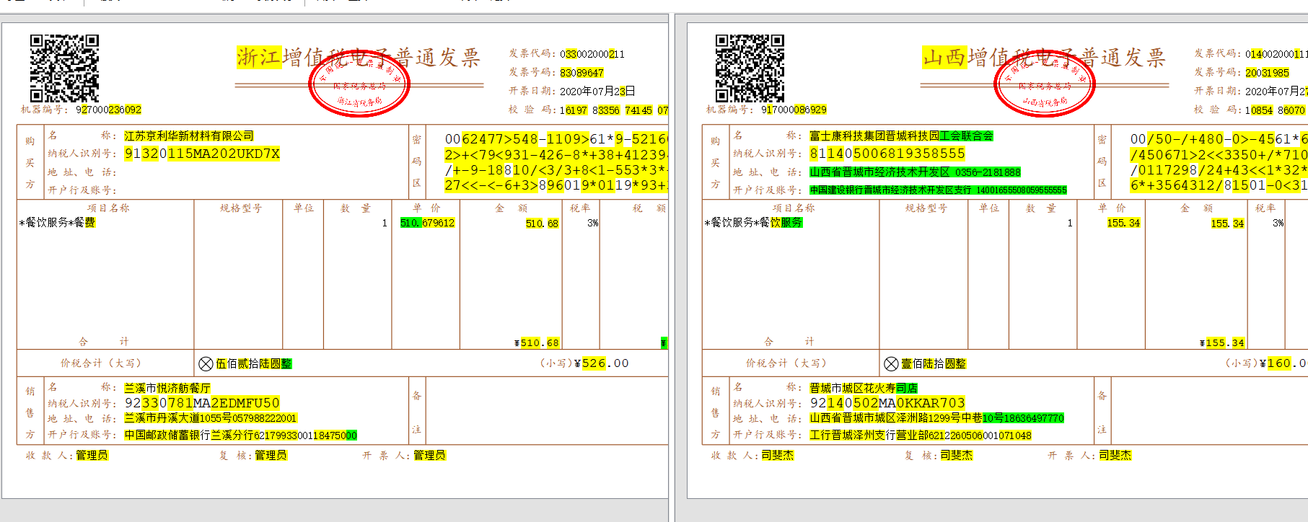Select item *餐饮服务*餐费 on left invoice
The height and width of the screenshot is (522, 1308).
coord(57,223)
